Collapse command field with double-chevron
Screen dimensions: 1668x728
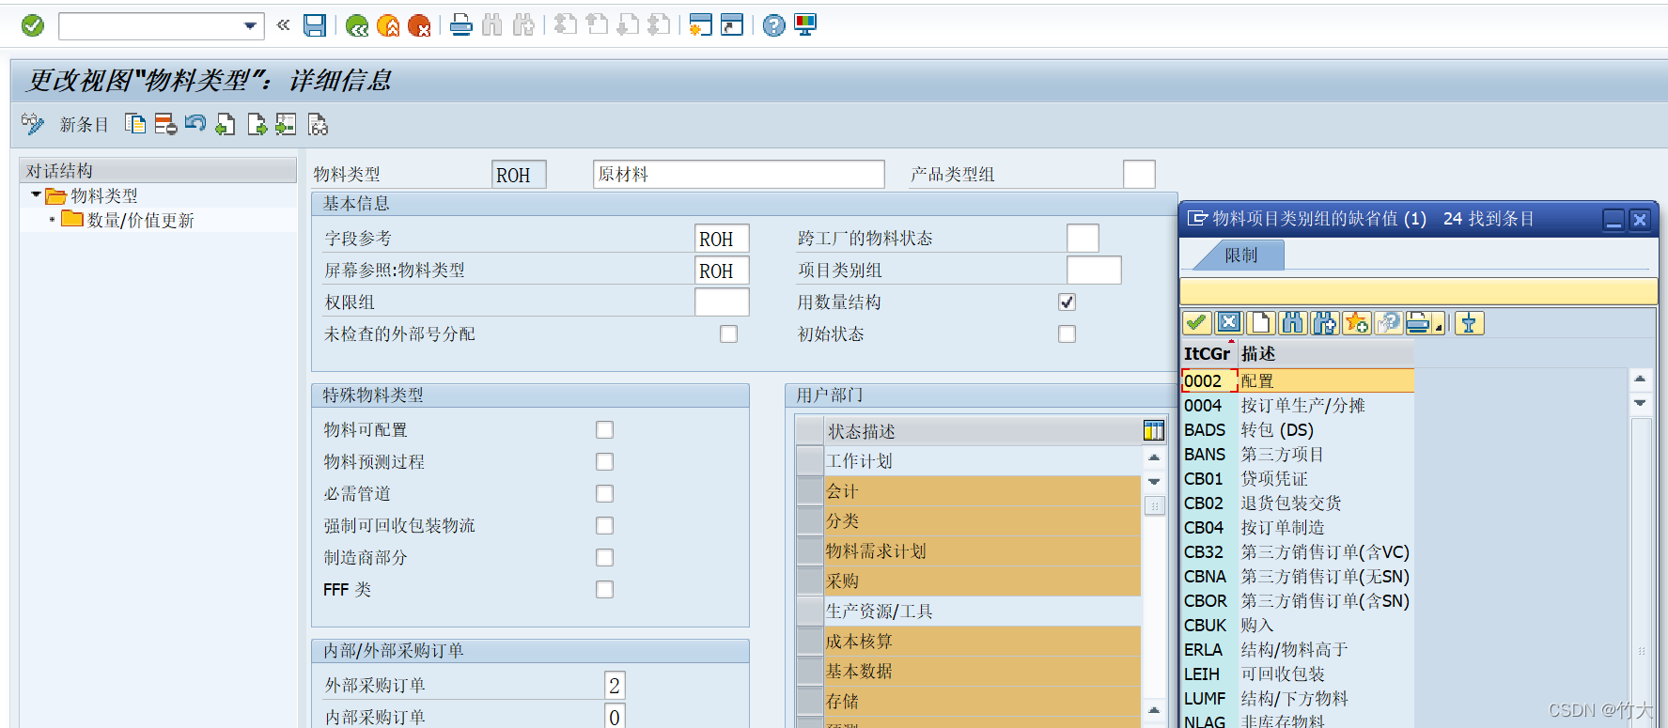pos(283,25)
